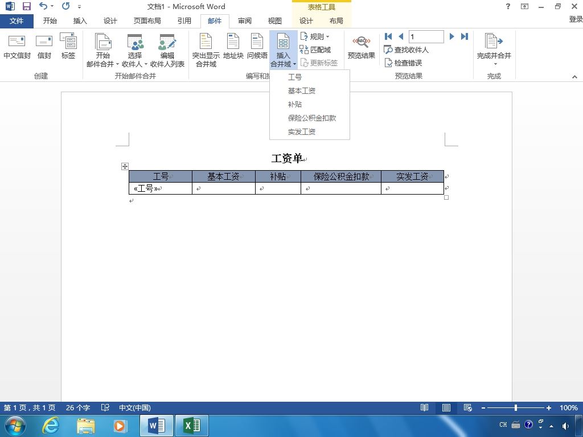
Task: Go to last record
Action: coord(465,36)
